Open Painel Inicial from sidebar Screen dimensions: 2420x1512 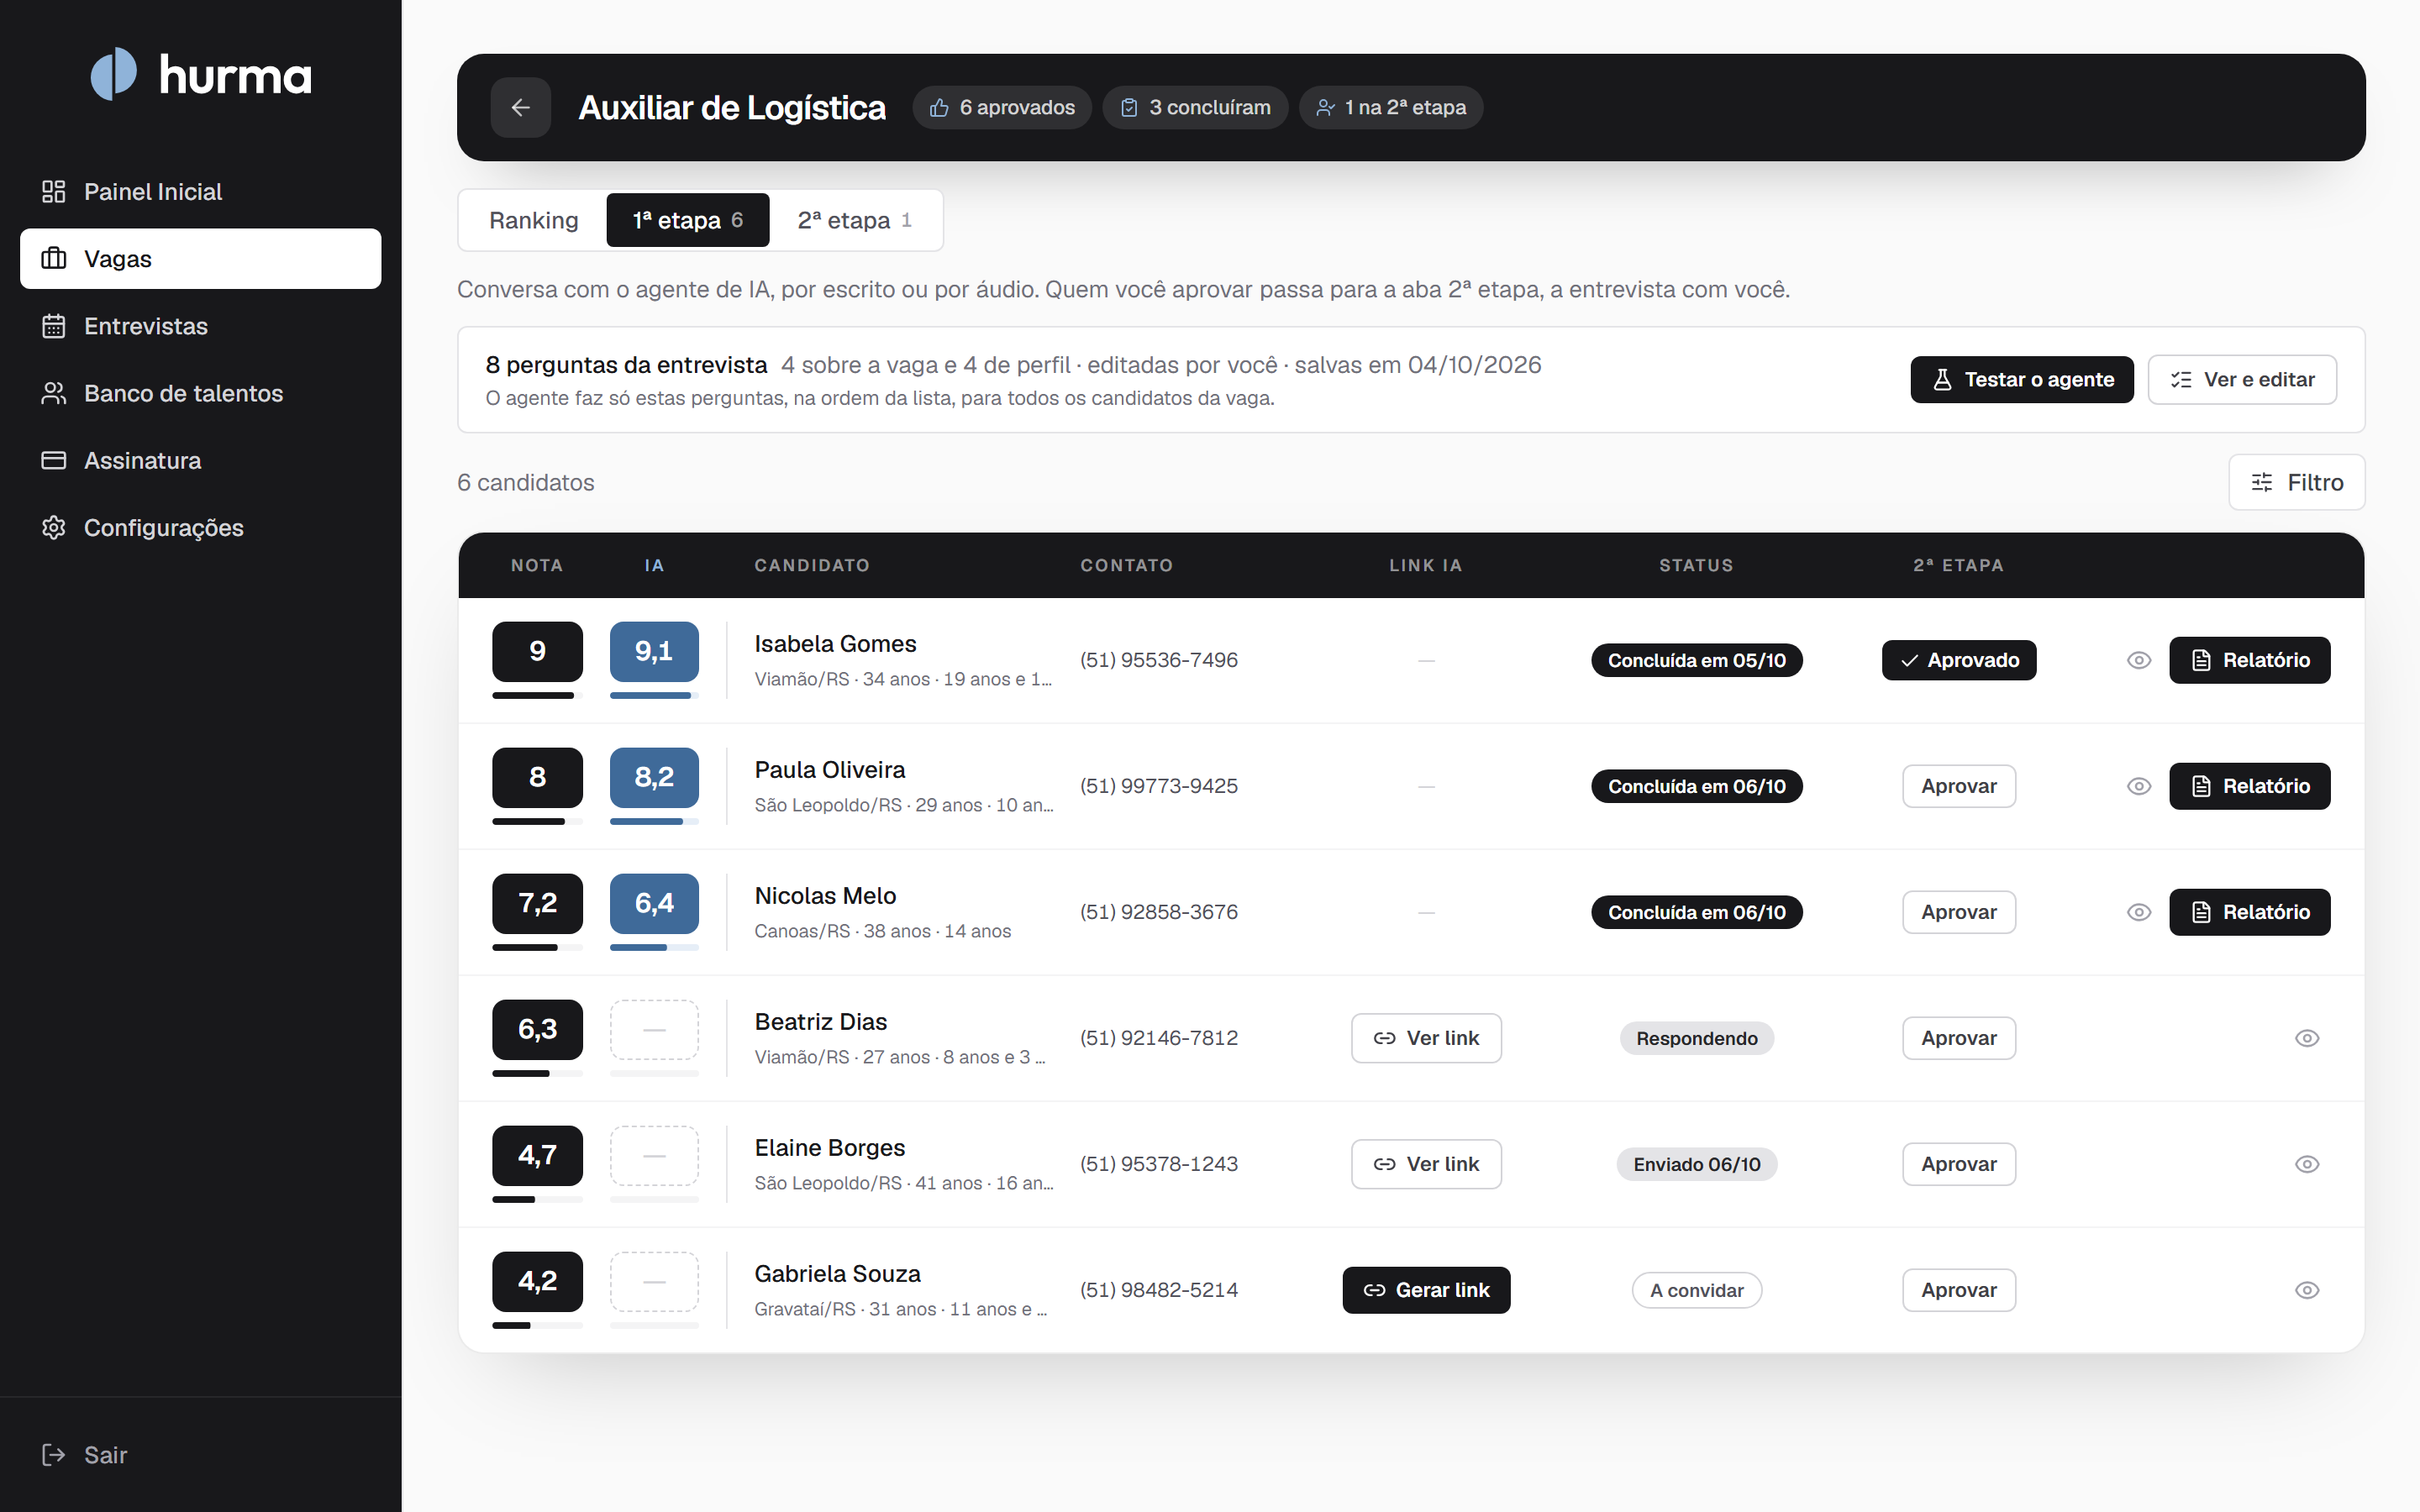click(x=200, y=191)
